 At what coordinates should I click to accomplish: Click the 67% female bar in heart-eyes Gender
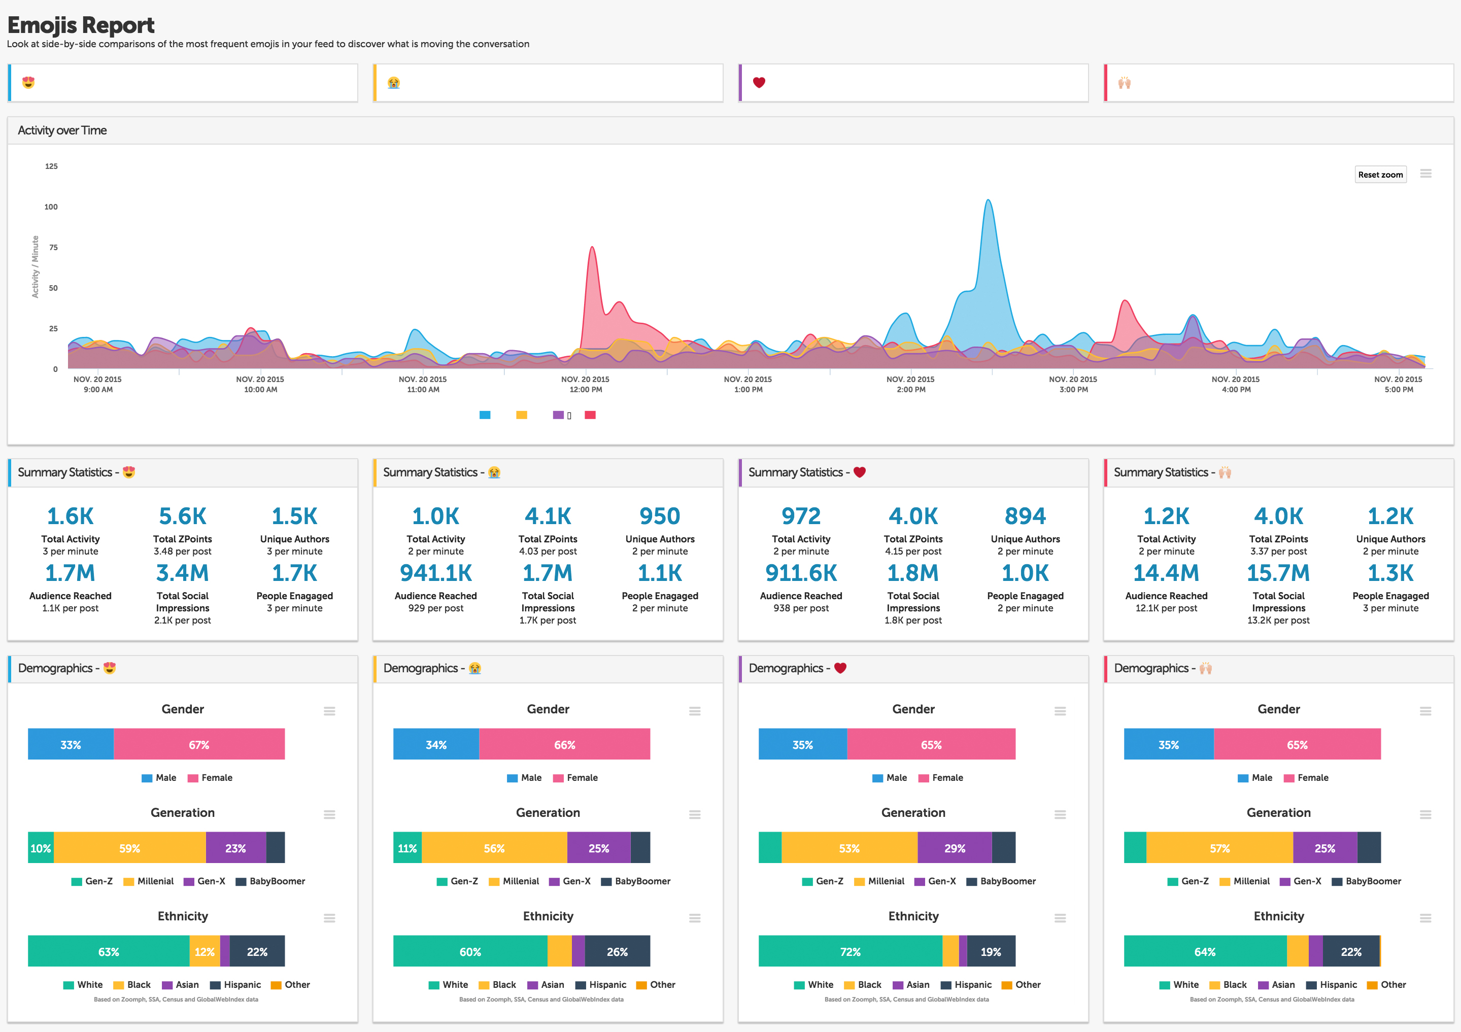coord(199,744)
